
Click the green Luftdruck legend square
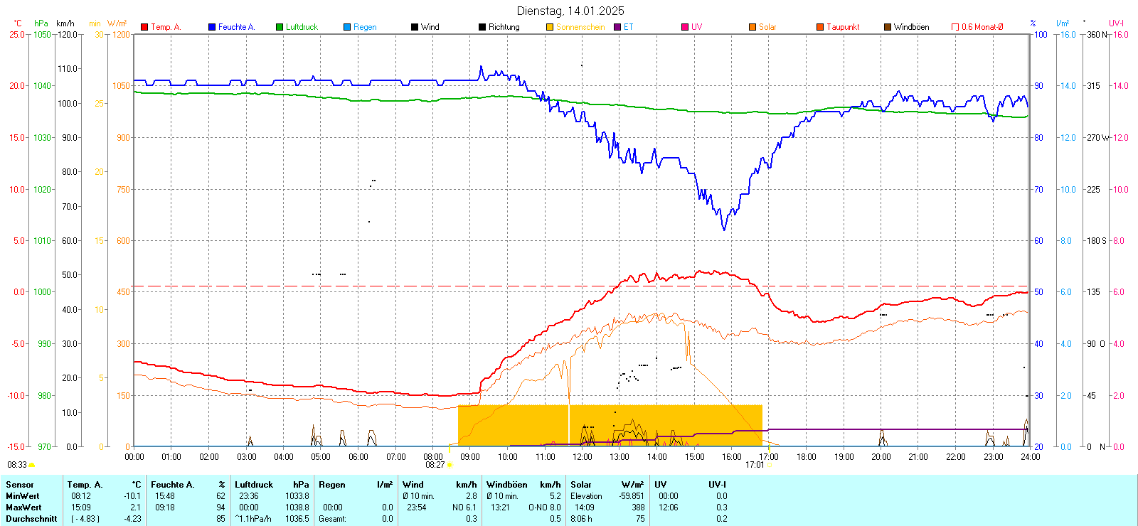click(280, 27)
